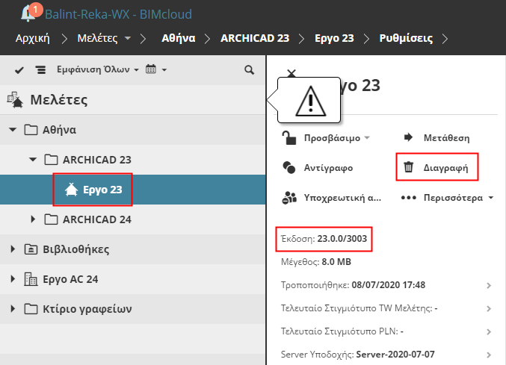Select the Κτίριο γραφείων tree row
This screenshot has height=365, width=506.
(132, 309)
